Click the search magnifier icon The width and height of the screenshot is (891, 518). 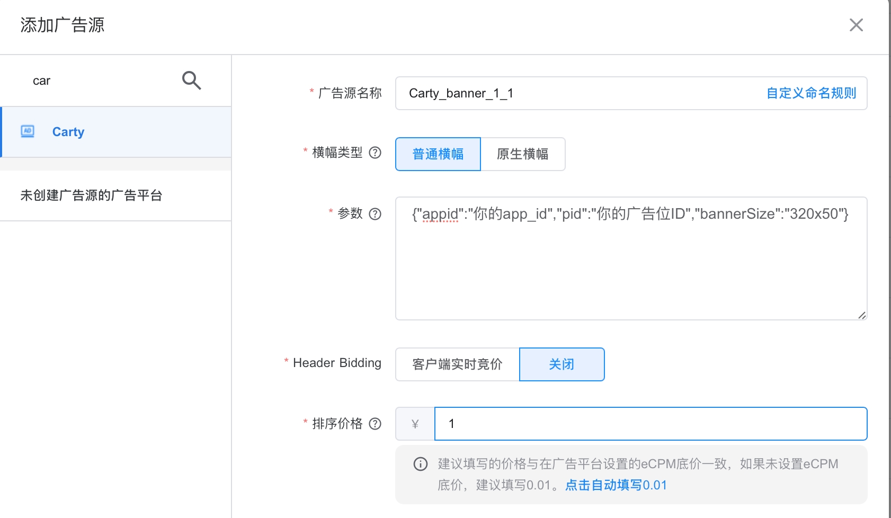pyautogui.click(x=191, y=81)
